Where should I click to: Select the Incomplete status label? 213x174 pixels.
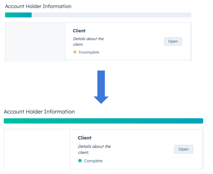89,52
